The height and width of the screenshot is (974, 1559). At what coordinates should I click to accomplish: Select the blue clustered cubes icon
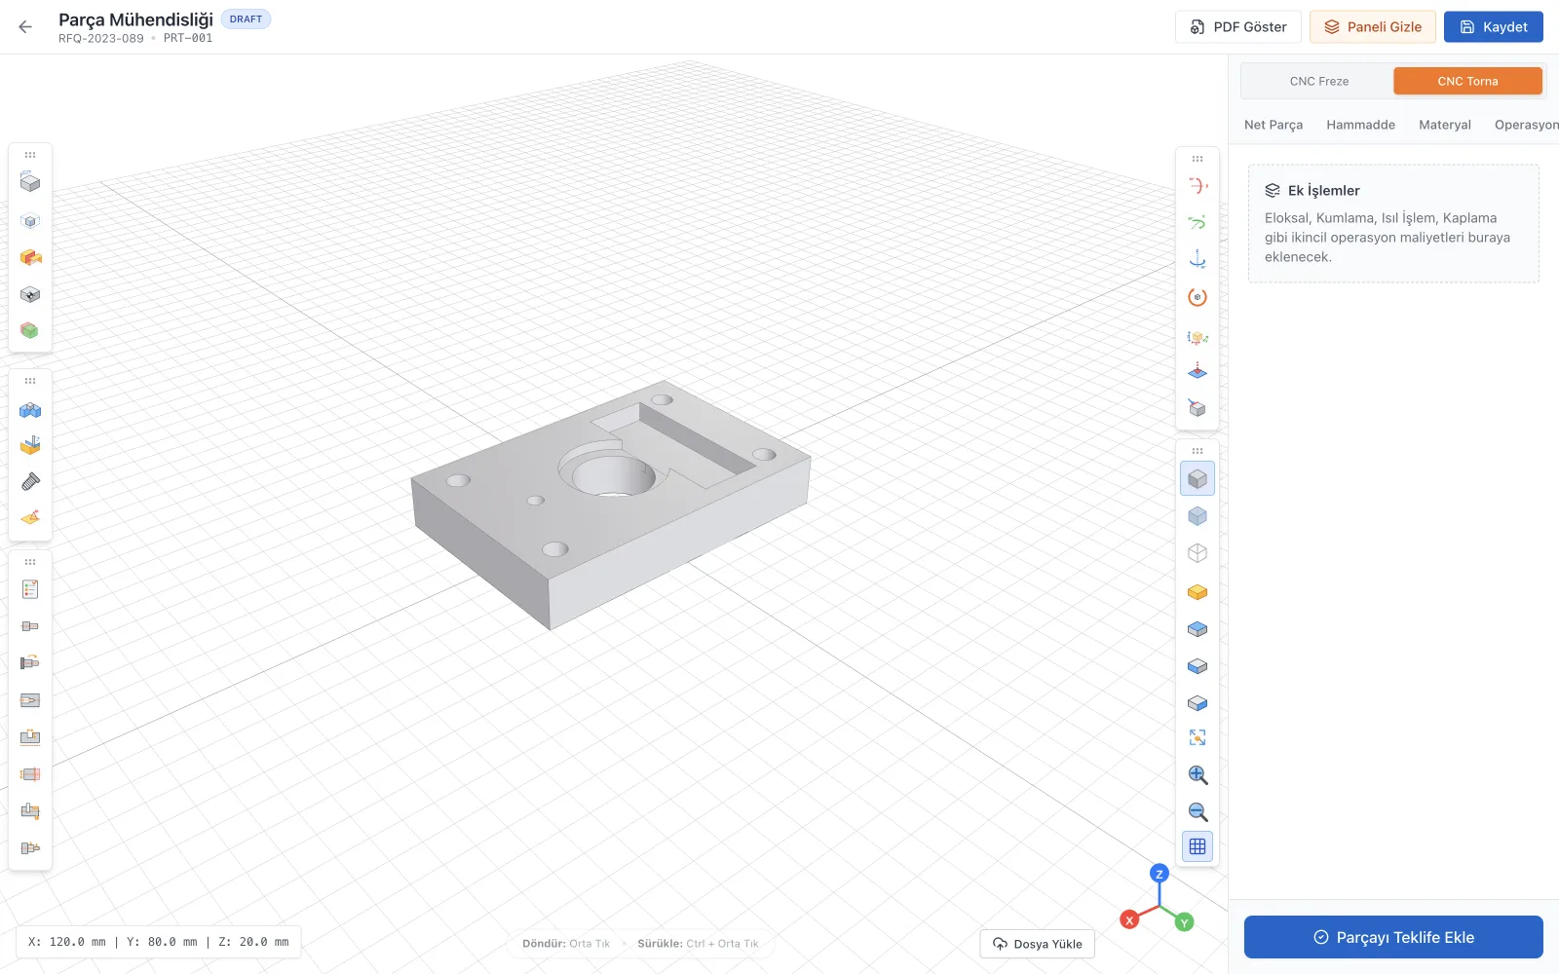click(30, 410)
